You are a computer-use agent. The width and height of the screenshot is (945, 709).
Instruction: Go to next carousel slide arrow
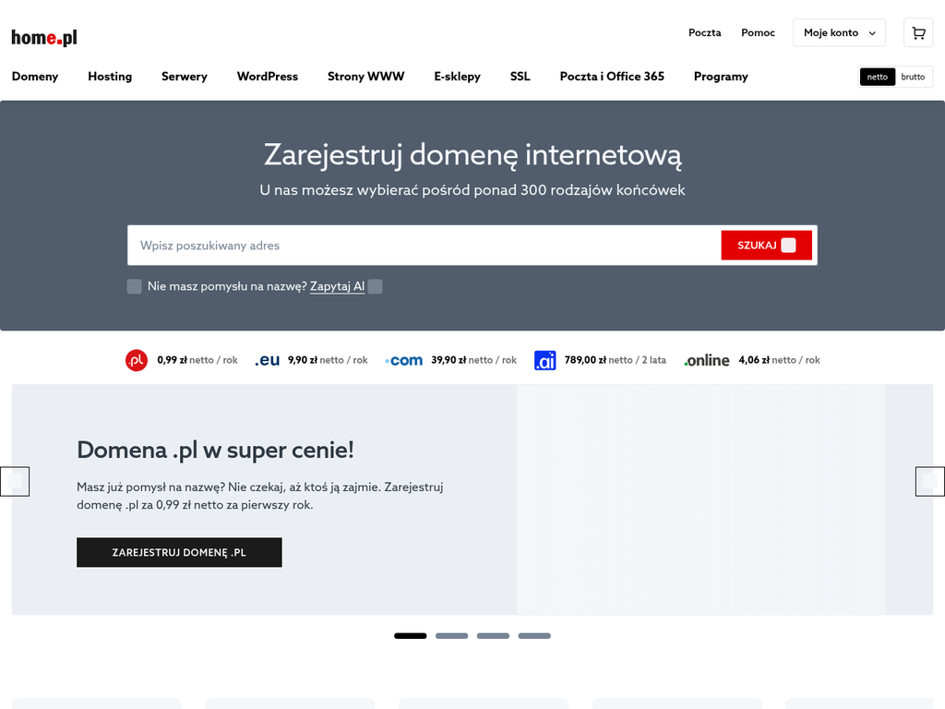pyautogui.click(x=930, y=481)
